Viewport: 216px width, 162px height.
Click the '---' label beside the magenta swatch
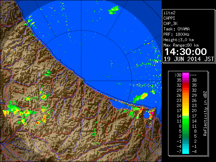[x=193, y=75]
